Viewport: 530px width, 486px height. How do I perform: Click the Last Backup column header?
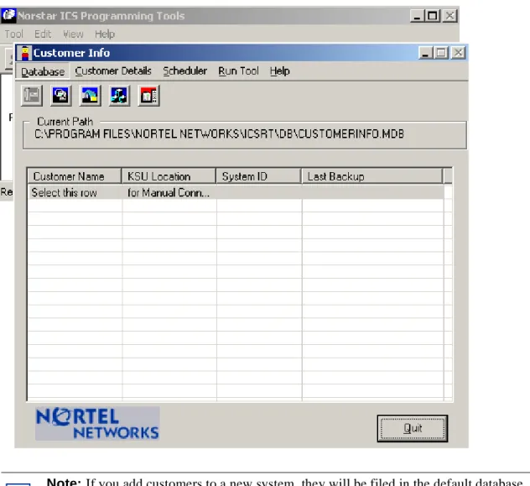(372, 176)
